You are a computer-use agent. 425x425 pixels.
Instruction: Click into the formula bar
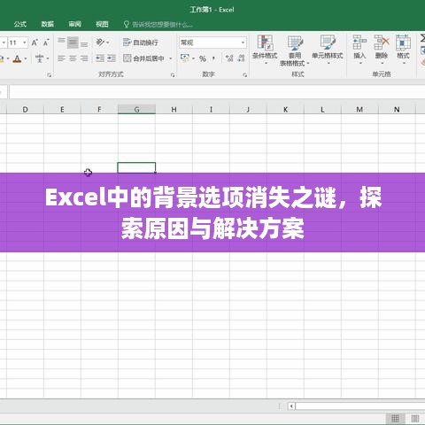point(217,92)
